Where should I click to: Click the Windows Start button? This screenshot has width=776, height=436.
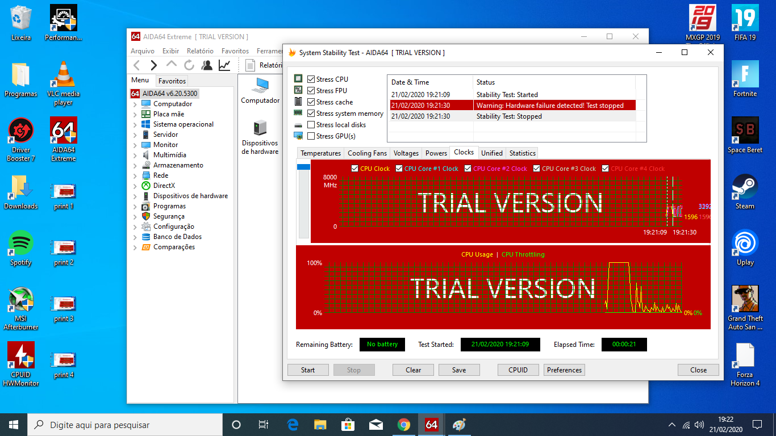14,425
